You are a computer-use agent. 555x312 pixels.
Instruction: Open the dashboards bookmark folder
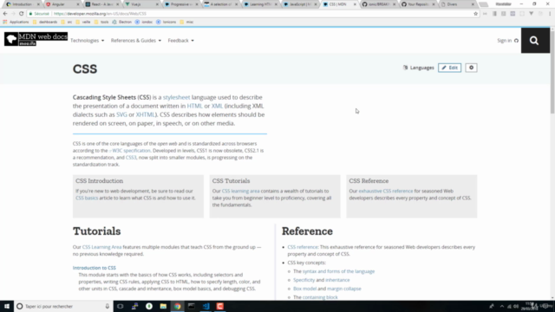tap(45, 22)
